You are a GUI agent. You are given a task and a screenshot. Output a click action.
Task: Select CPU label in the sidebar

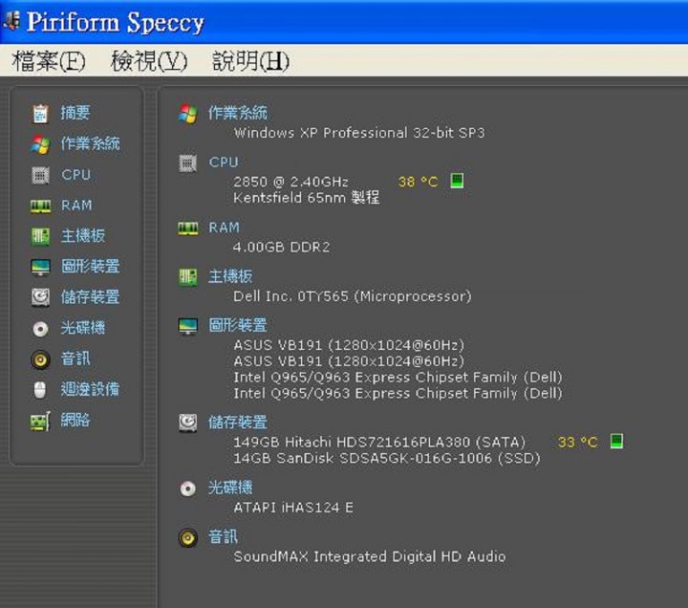75,175
